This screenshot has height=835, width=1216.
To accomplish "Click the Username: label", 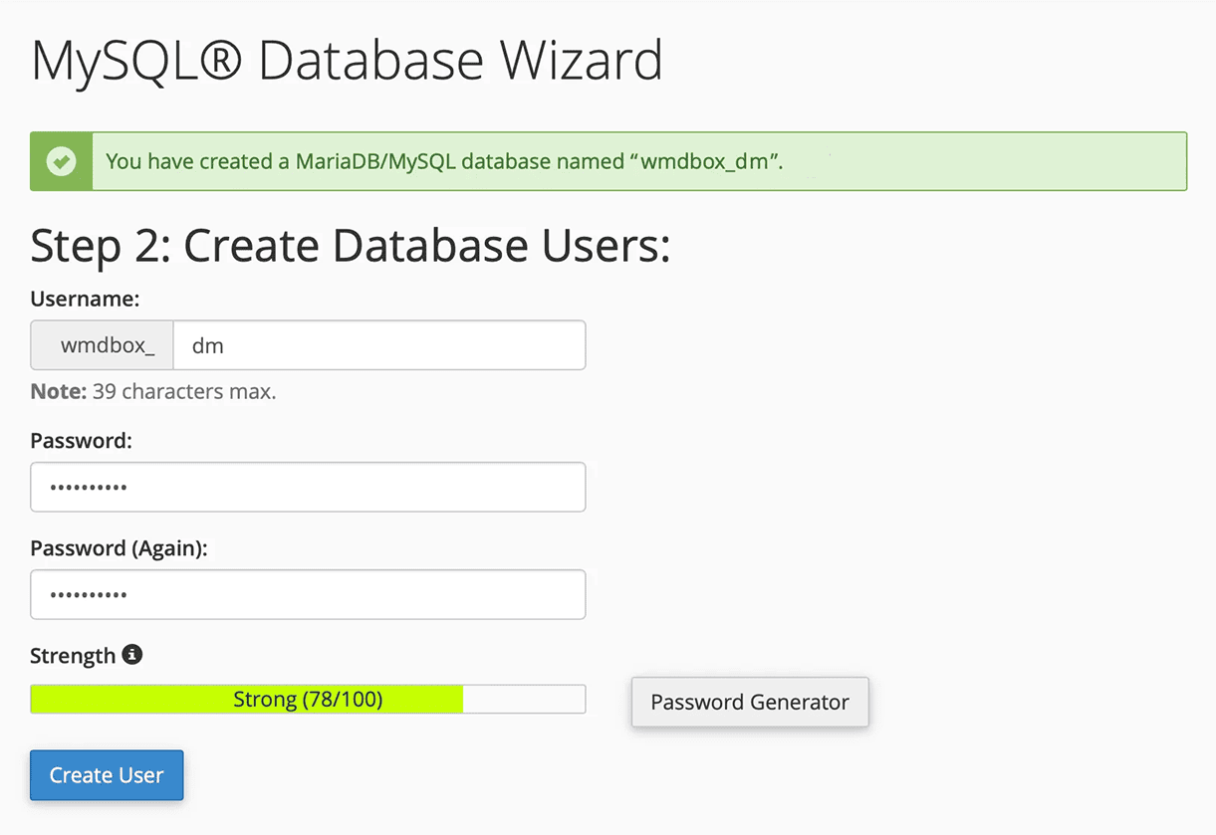I will (x=86, y=299).
